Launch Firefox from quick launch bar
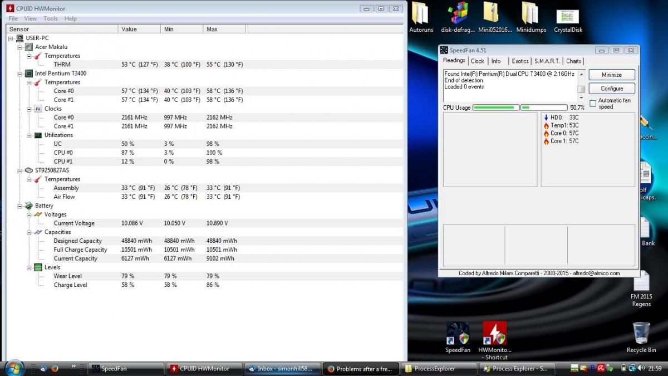Screen dimensions: 668x376 (55, 368)
